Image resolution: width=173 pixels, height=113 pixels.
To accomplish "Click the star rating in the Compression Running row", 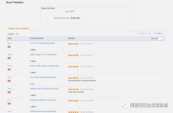I will 73,101.
